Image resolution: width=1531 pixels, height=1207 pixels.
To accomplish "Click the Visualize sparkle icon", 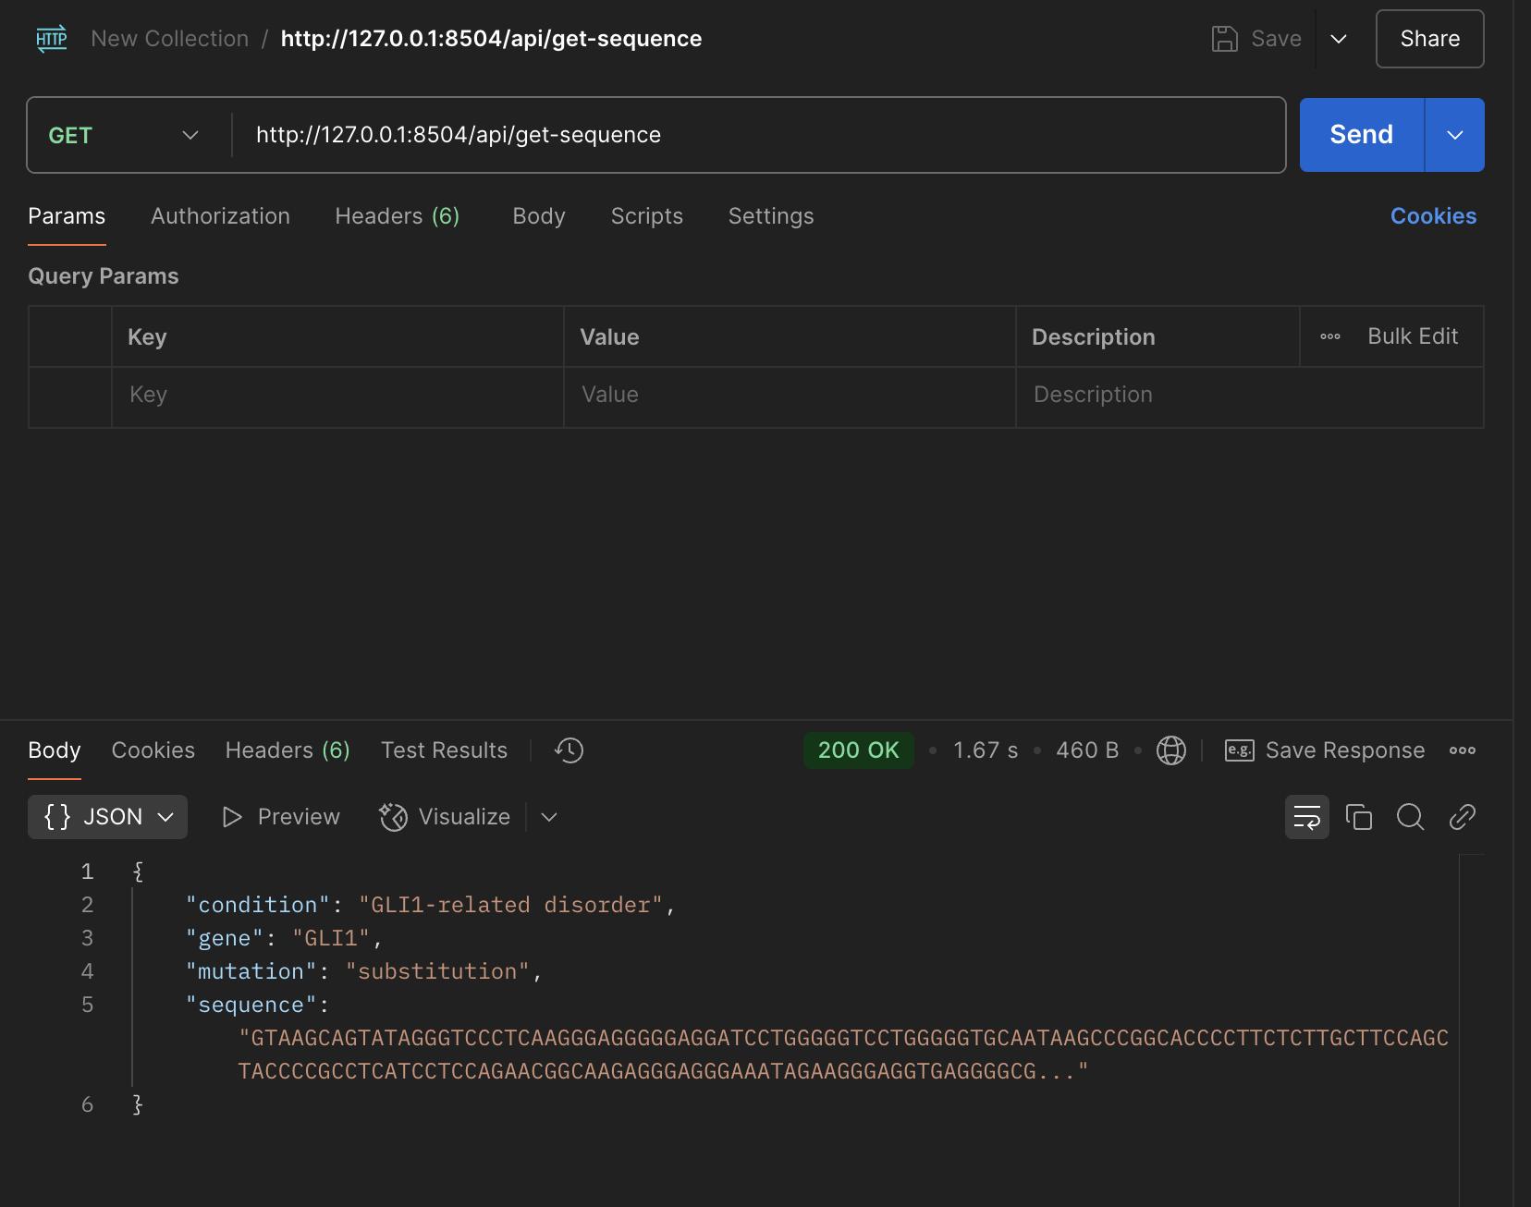I will point(392,817).
